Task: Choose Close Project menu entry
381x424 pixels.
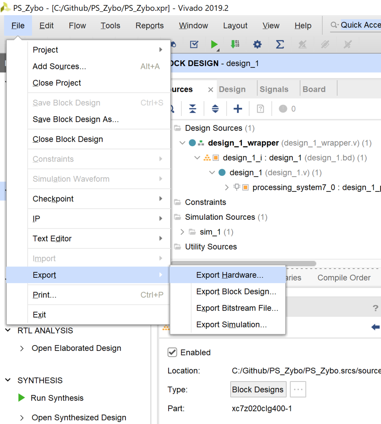Action: tap(88, 83)
